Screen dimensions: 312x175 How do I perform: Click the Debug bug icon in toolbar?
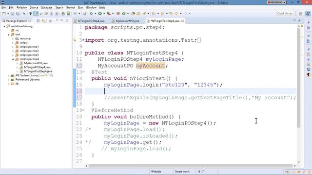91,14
